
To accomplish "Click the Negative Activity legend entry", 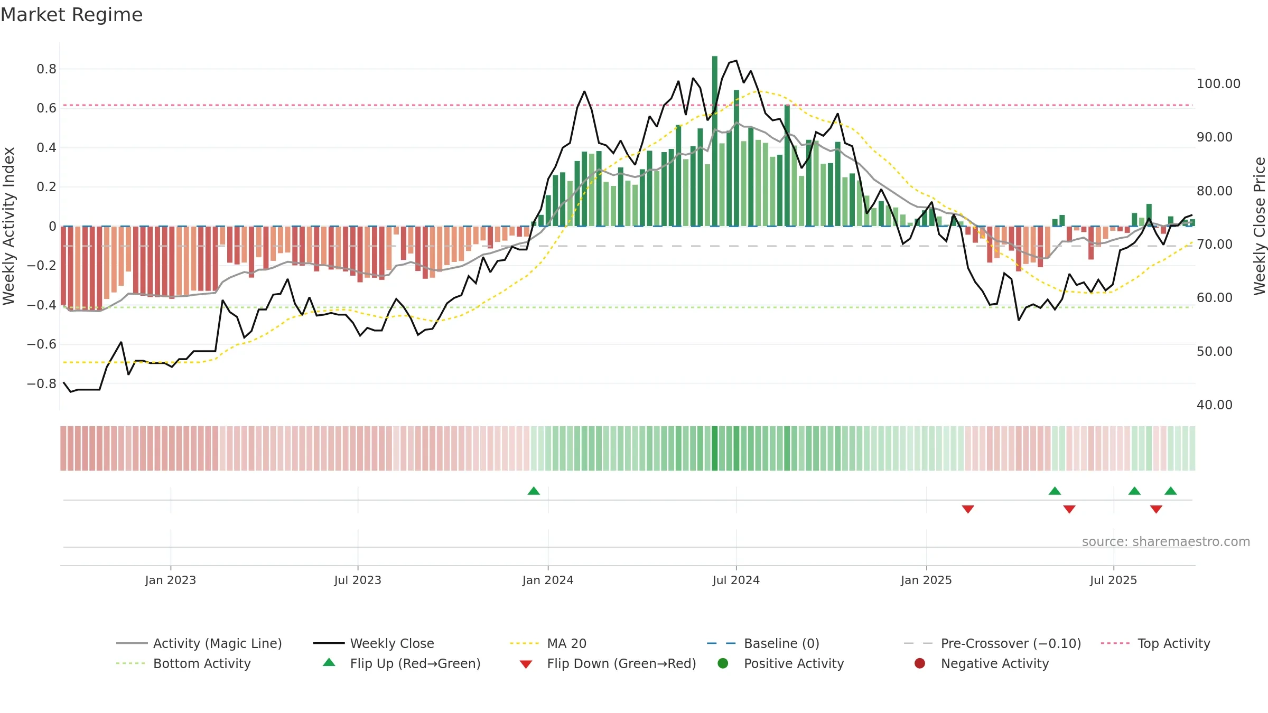I will tap(982, 663).
